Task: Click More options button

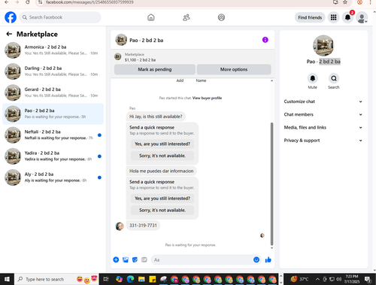Action: point(234,69)
